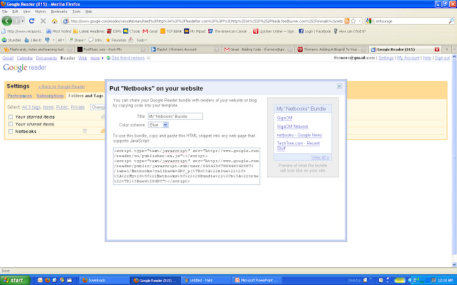
Task: Switch to the Preferences settings tab
Action: (20, 96)
